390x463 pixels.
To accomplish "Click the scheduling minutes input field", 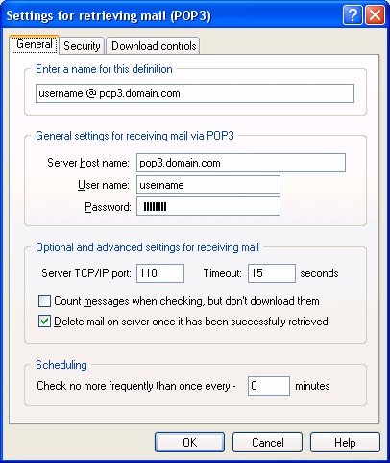I will 269,386.
